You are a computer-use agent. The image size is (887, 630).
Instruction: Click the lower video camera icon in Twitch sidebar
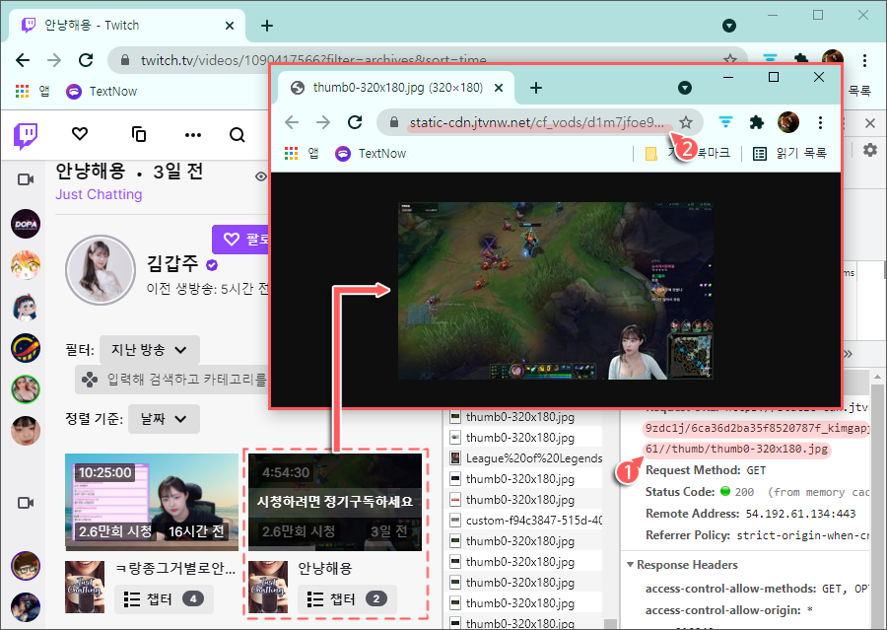26,503
